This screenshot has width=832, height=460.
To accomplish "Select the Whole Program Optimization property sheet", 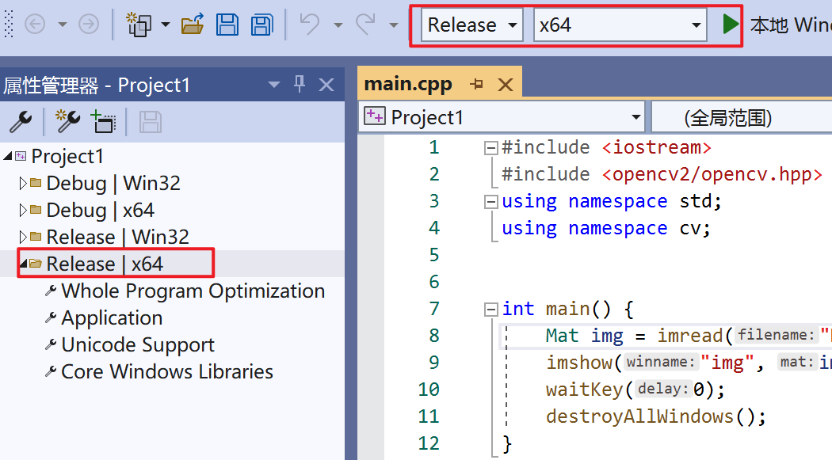I will point(193,291).
